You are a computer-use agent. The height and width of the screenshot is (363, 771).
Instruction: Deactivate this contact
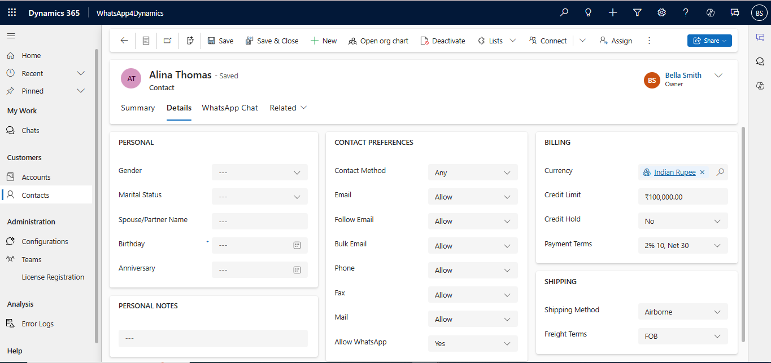pos(443,41)
